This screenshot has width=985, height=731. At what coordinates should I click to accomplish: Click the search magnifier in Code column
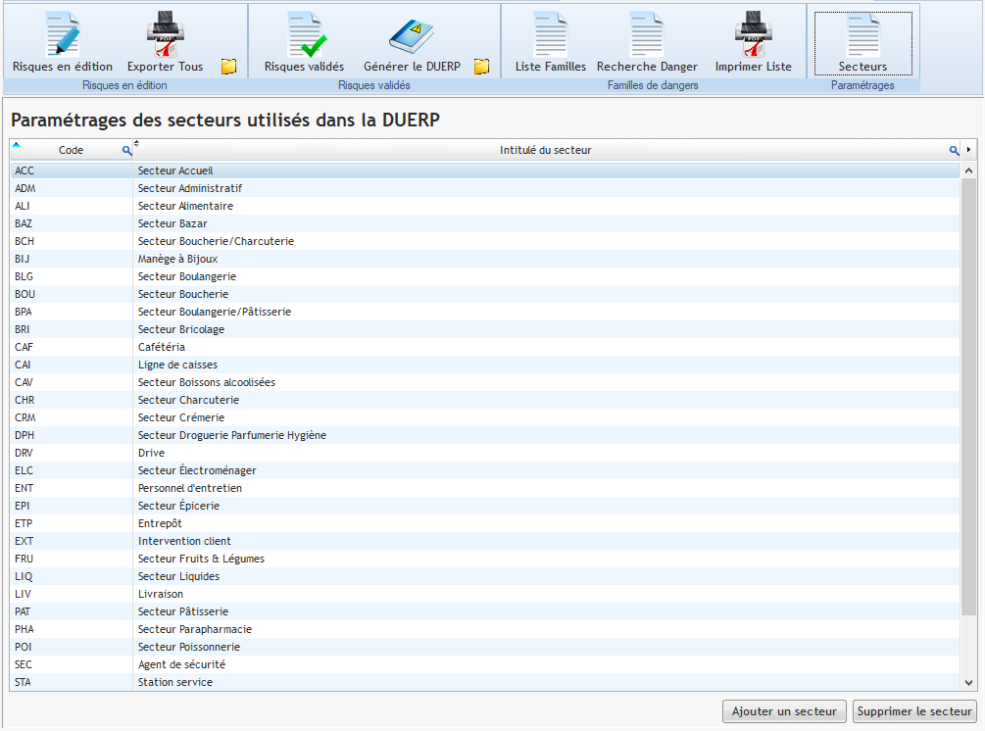(126, 151)
